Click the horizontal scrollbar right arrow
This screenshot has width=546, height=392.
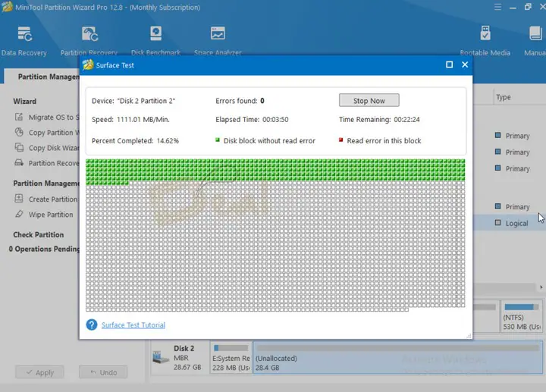[x=541, y=287]
